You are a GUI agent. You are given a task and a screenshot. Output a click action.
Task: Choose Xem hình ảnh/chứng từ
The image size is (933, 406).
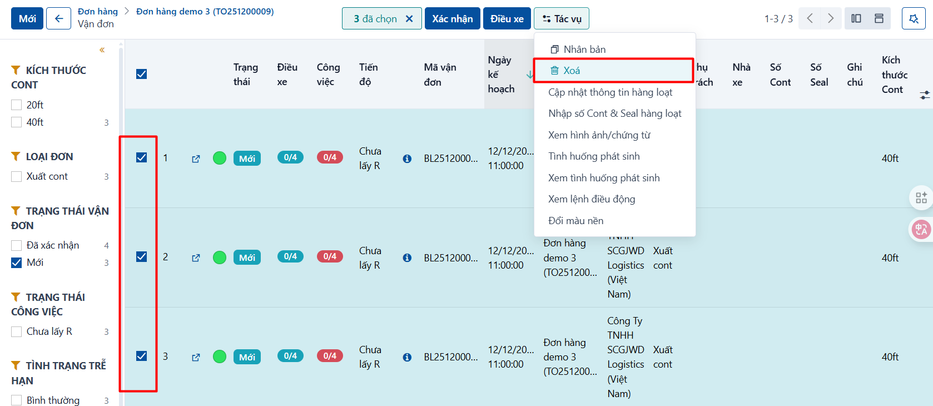615,135
